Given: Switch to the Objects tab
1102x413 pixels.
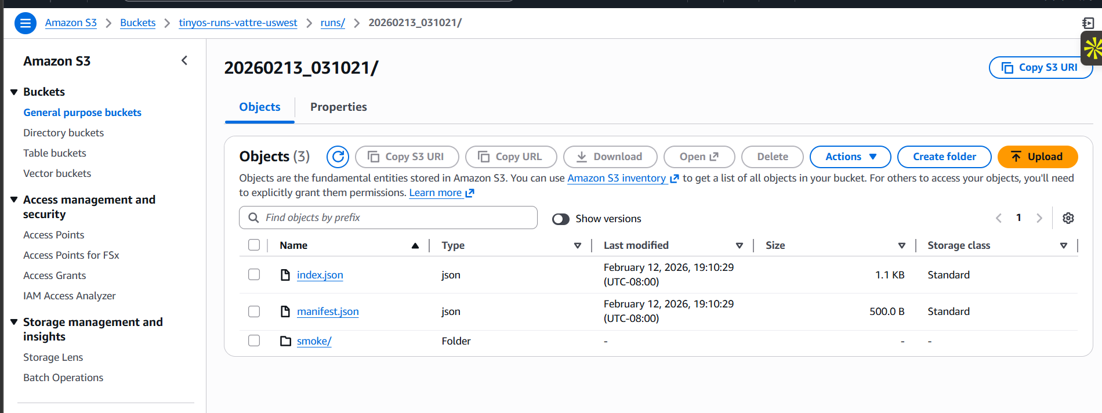Looking at the screenshot, I should [260, 107].
